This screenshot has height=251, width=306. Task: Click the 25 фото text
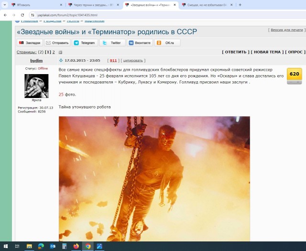[67, 95]
